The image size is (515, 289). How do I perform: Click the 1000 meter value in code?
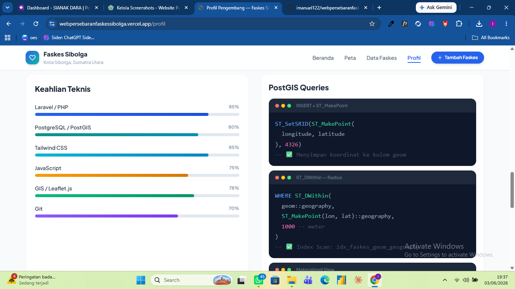288,227
